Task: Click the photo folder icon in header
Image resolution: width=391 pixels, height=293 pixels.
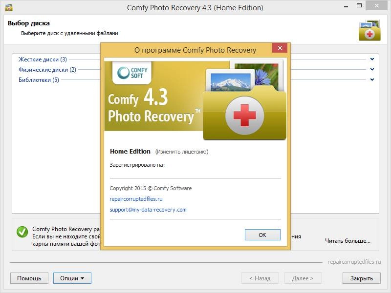Action: click(369, 30)
